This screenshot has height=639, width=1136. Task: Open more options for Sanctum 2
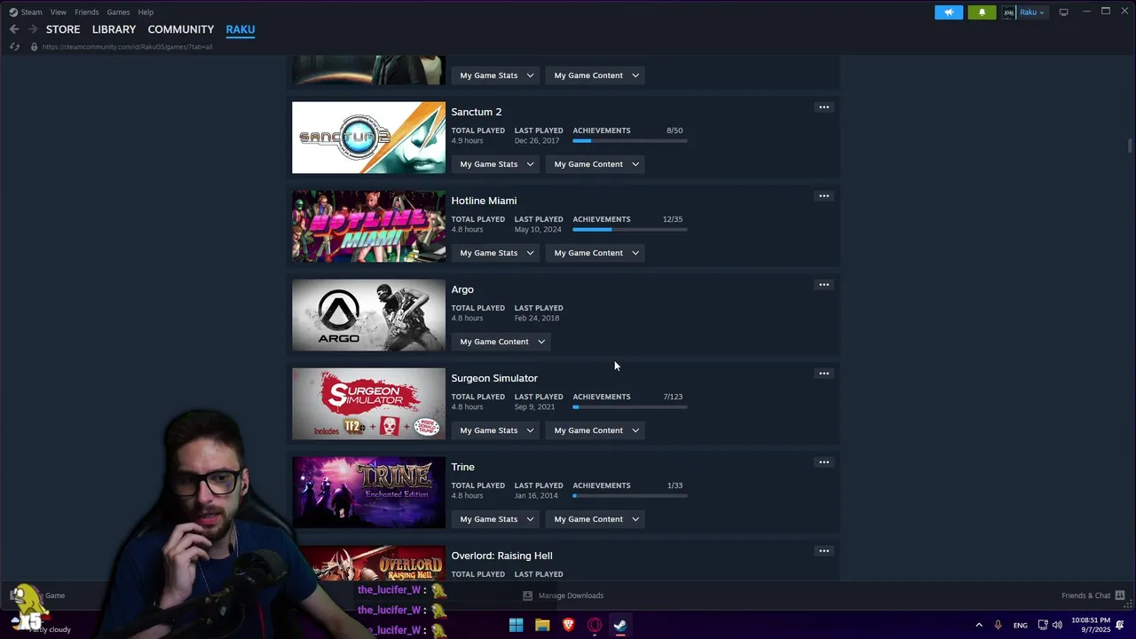(x=824, y=107)
